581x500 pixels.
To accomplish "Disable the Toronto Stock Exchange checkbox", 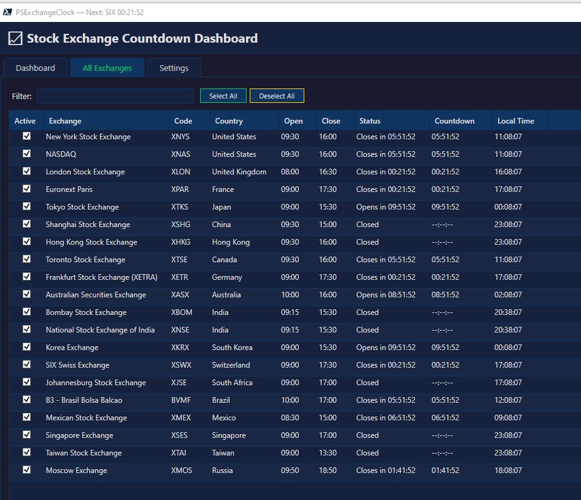I will [27, 259].
